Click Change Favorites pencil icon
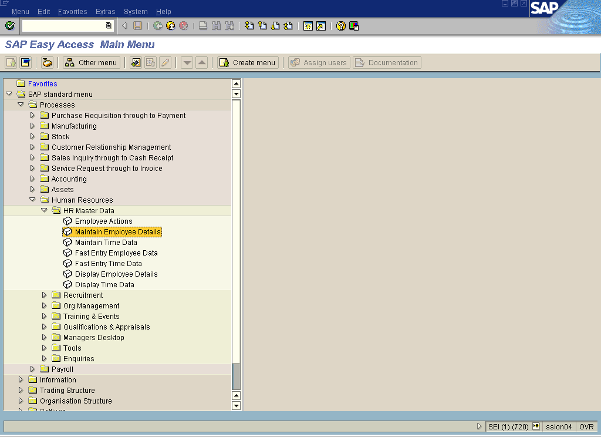 click(165, 62)
